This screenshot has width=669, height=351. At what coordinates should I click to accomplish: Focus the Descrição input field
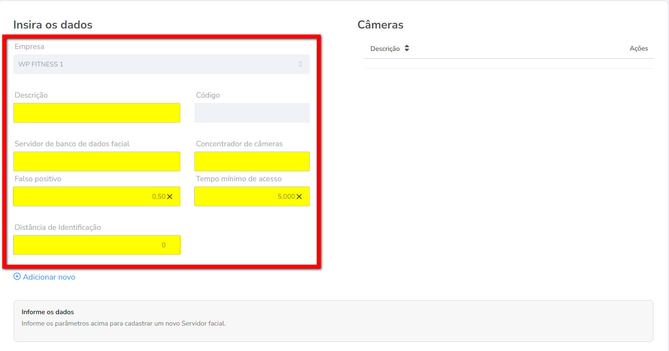point(97,113)
